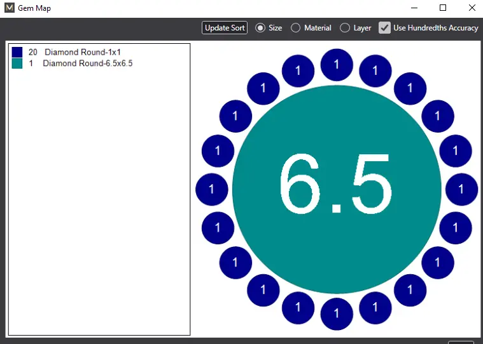Image resolution: width=483 pixels, height=344 pixels.
Task: Click the Update Sort button
Action: 225,28
